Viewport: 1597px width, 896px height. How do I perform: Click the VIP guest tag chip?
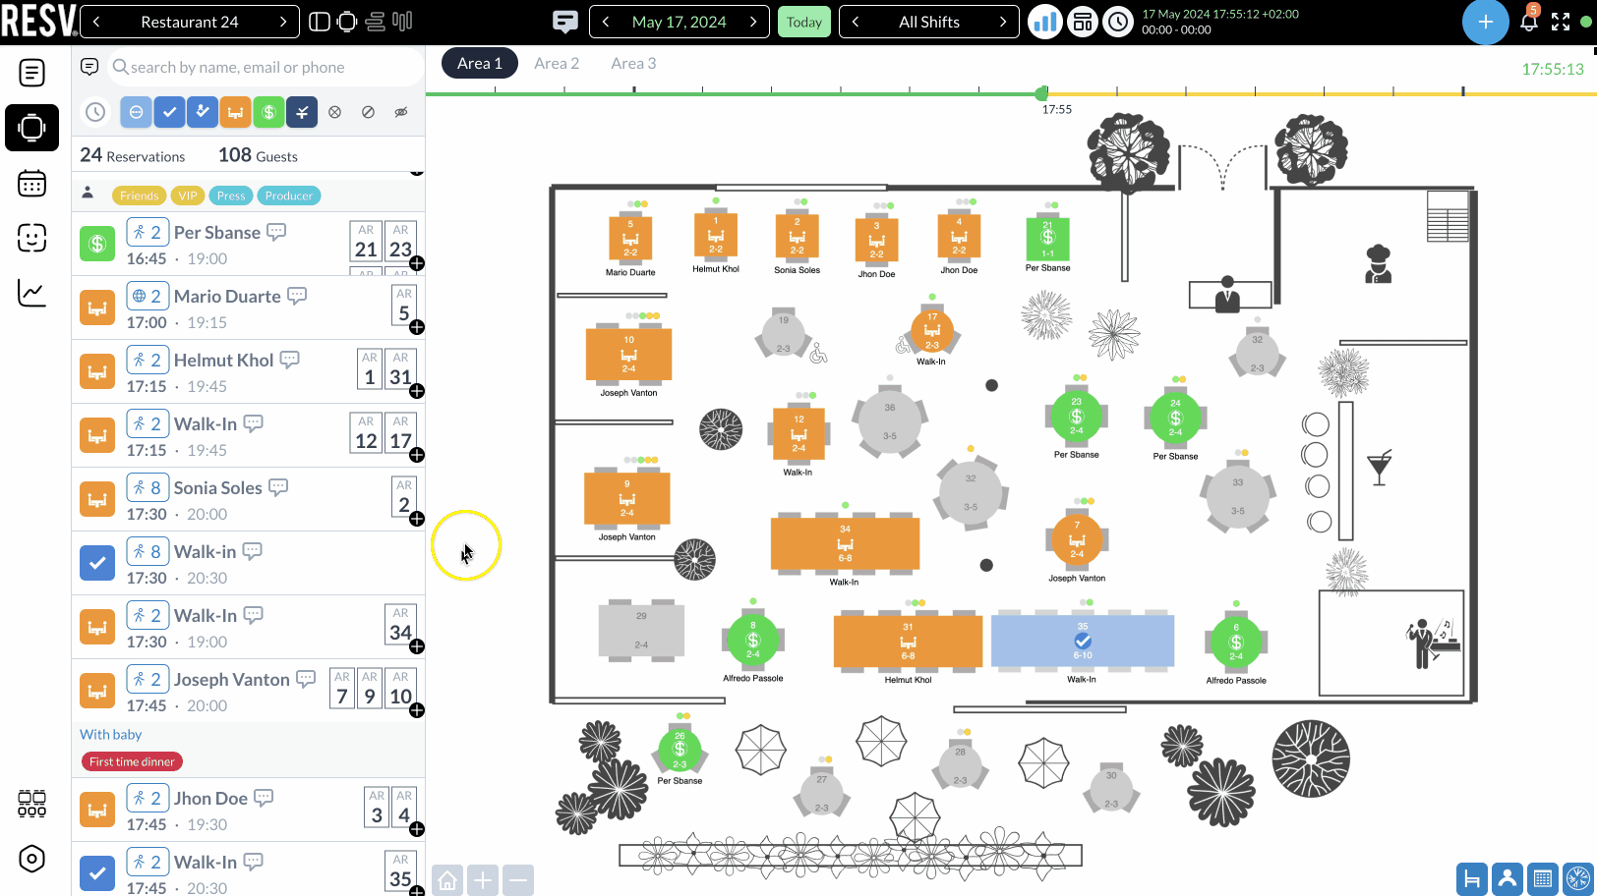pos(187,195)
